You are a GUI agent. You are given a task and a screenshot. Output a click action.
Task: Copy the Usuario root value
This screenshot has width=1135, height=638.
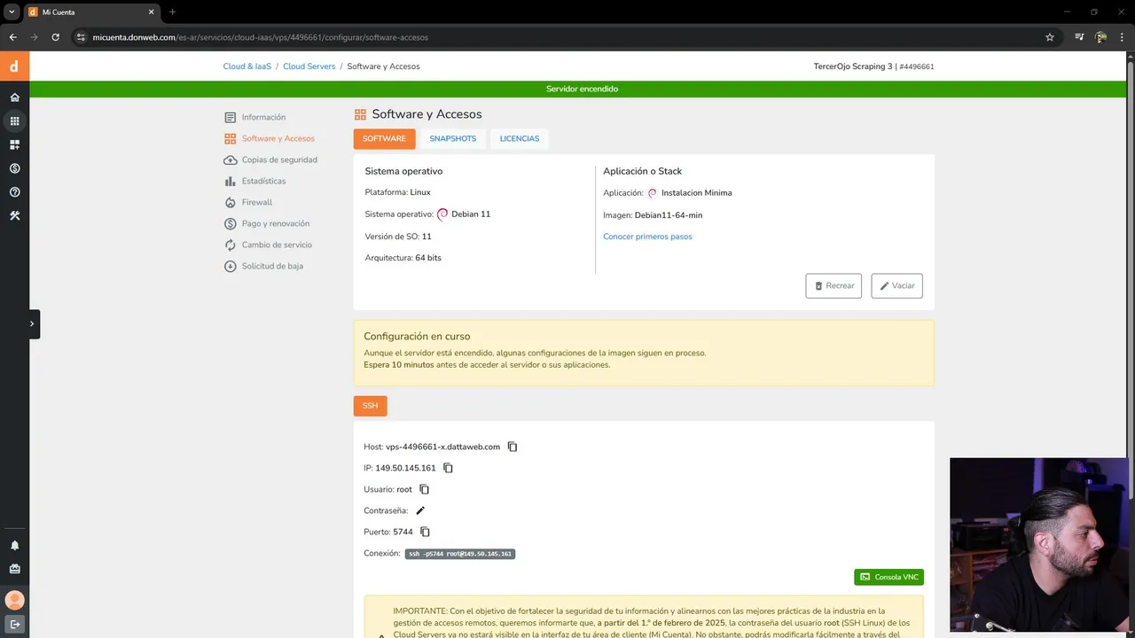click(x=424, y=489)
